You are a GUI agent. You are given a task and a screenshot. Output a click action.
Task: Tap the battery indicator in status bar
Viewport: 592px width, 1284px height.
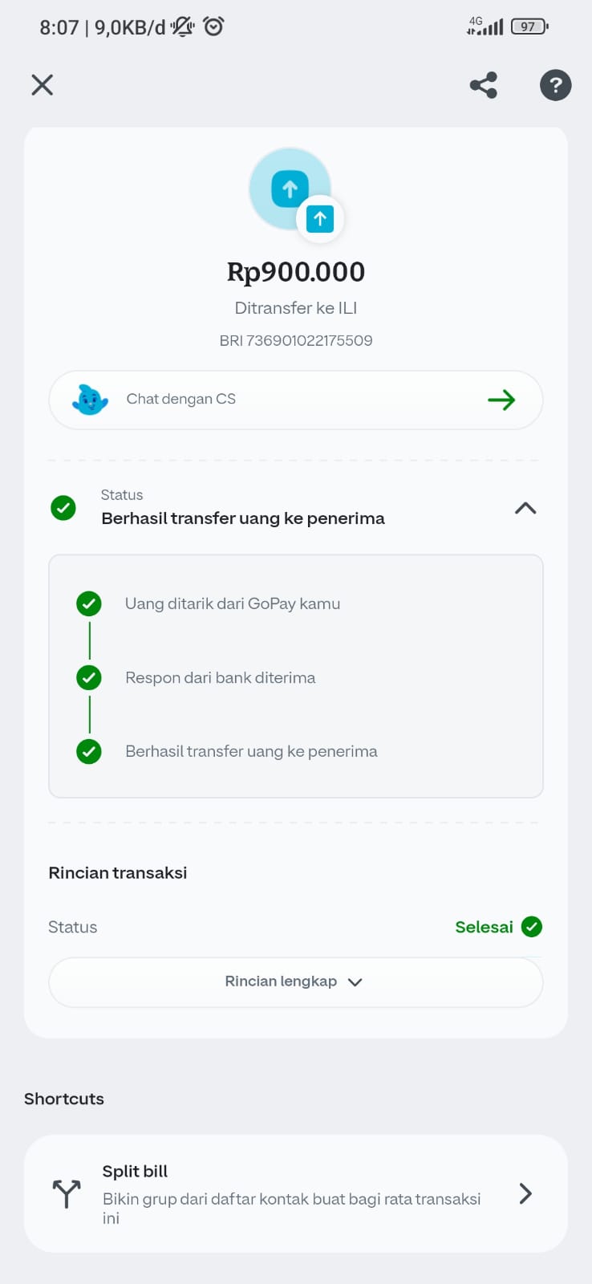pos(529,26)
